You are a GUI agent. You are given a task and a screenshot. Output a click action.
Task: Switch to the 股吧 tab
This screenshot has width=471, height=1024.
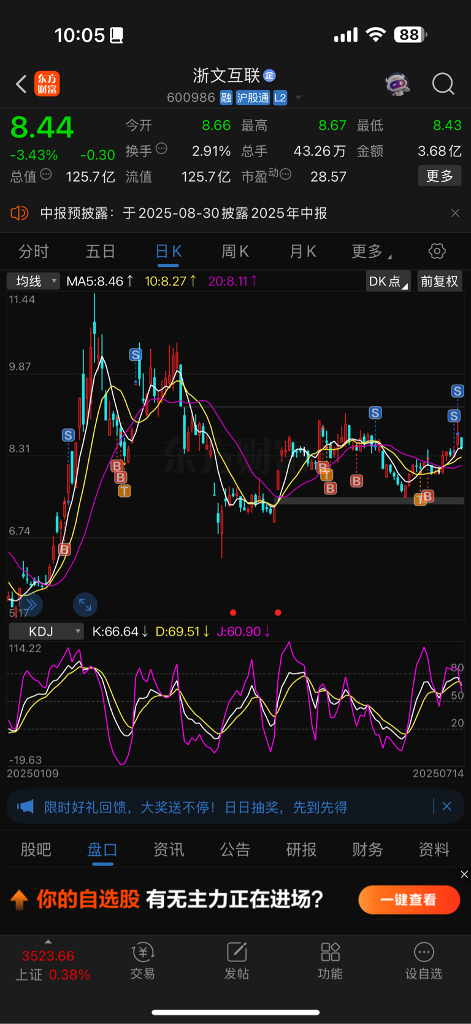pos(36,849)
